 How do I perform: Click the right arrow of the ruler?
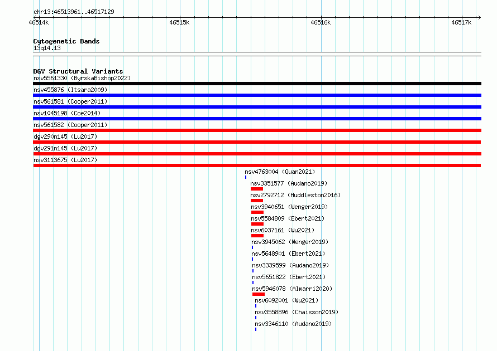[479, 17]
